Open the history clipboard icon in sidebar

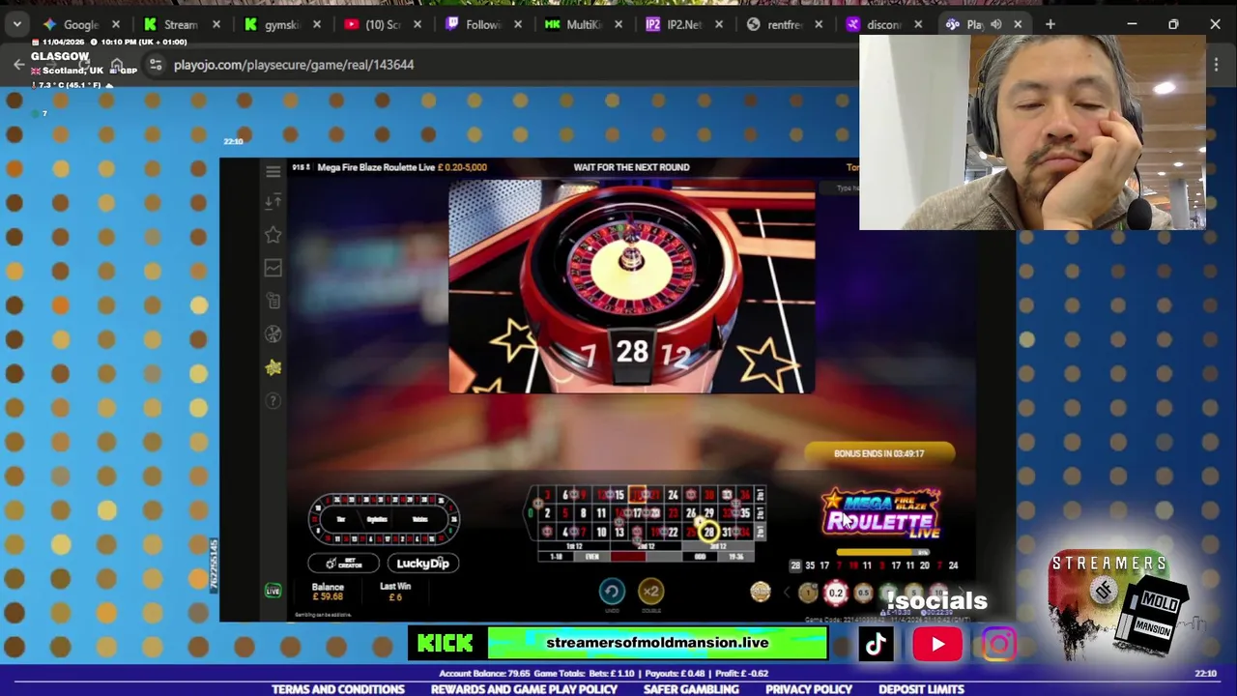[x=273, y=301]
